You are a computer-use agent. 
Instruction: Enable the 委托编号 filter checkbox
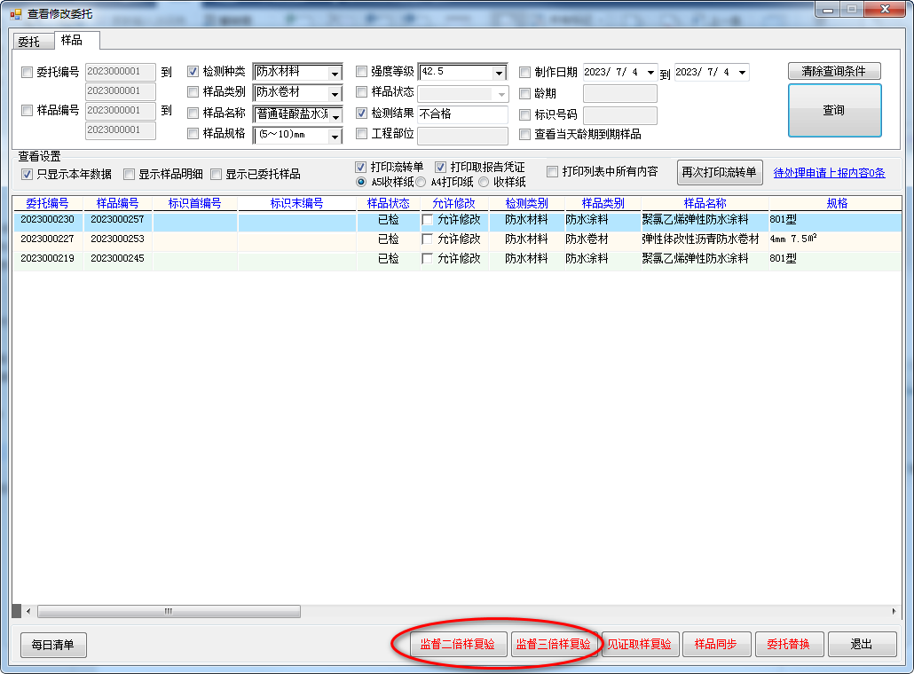pos(28,73)
